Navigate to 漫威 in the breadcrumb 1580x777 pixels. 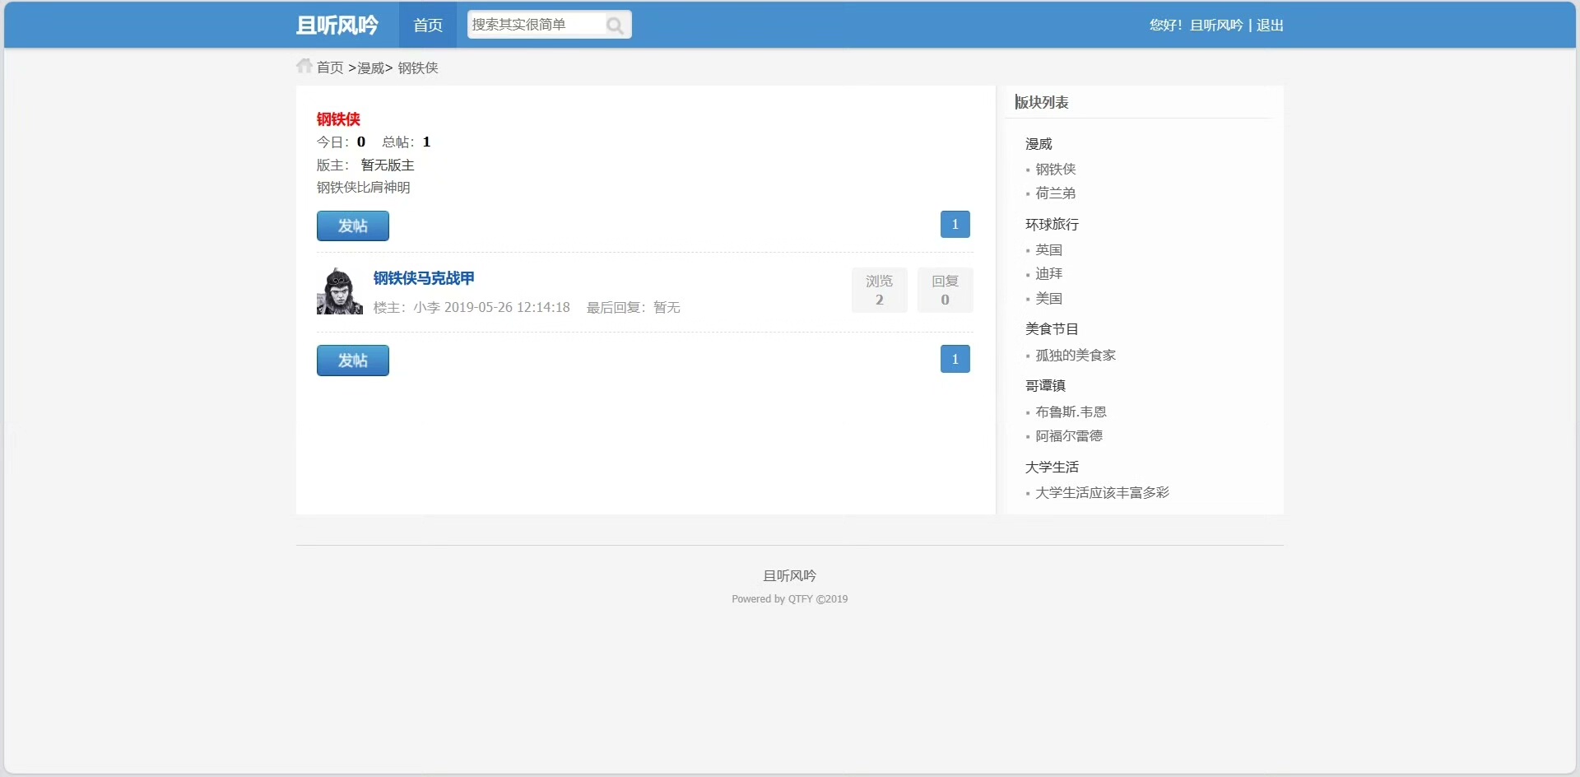[x=370, y=67]
